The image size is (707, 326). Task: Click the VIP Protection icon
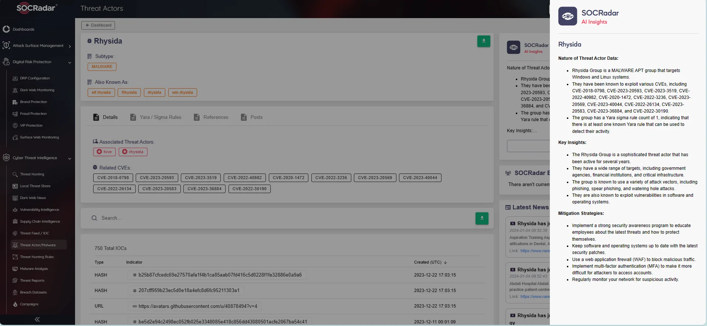15,126
